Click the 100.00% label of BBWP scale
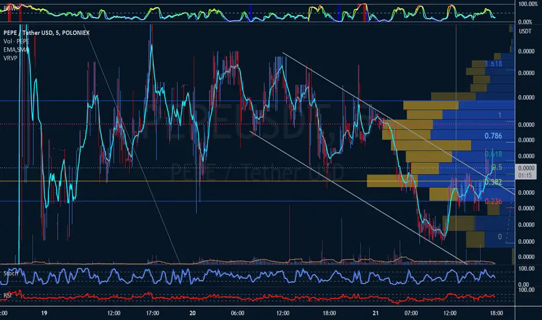 click(528, 4)
